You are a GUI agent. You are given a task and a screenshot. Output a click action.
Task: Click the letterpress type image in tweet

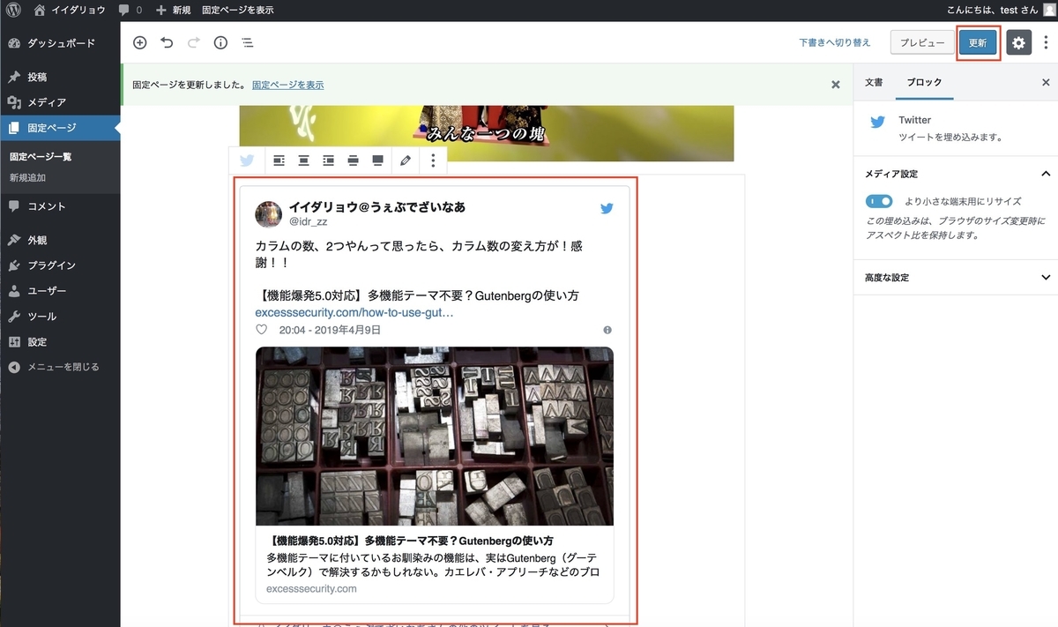(435, 437)
